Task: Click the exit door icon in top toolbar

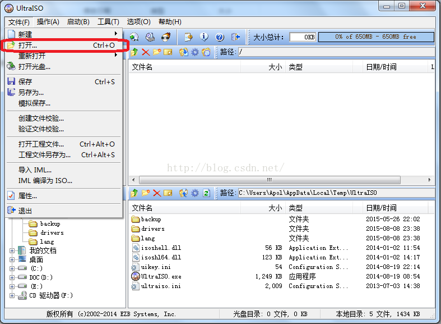Action: pyautogui.click(x=236, y=37)
